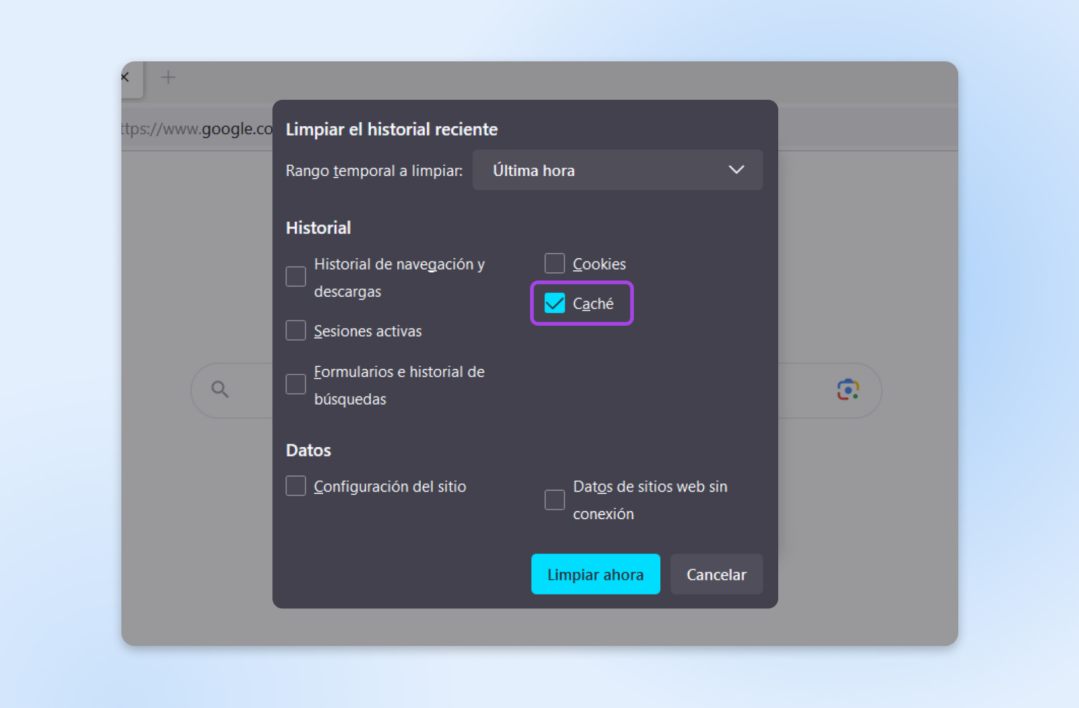The width and height of the screenshot is (1079, 708).
Task: Click inside the Google search box
Action: coord(250,390)
